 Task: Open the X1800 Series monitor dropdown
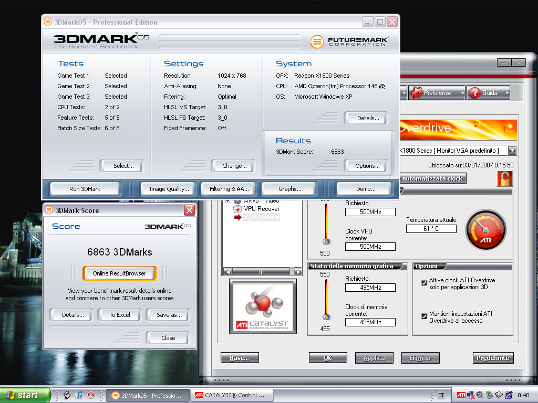pos(512,150)
